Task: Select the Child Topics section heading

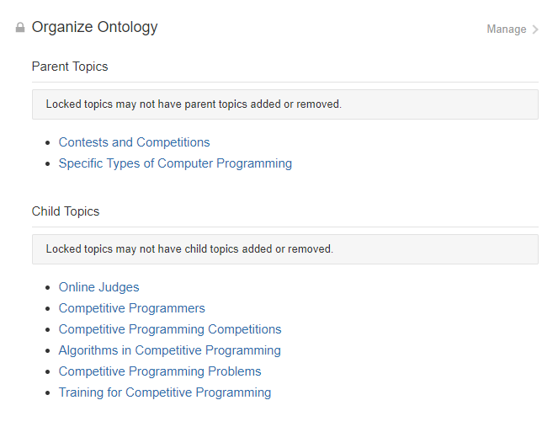Action: click(66, 211)
